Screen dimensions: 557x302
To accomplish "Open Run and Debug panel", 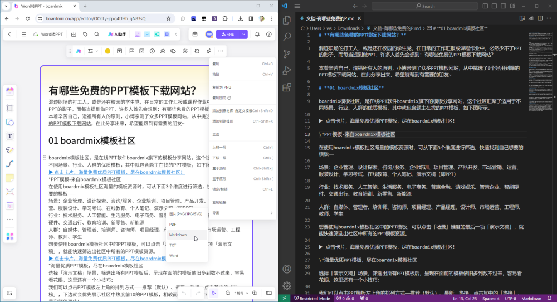I will pos(287,70).
